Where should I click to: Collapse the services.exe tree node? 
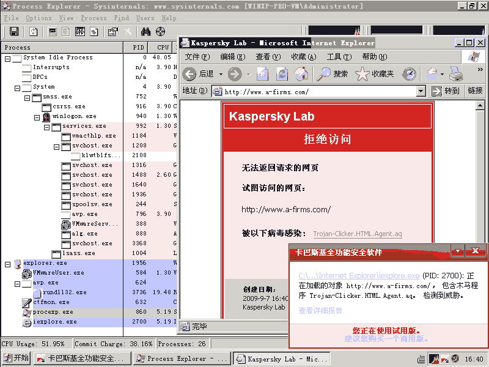(x=47, y=127)
